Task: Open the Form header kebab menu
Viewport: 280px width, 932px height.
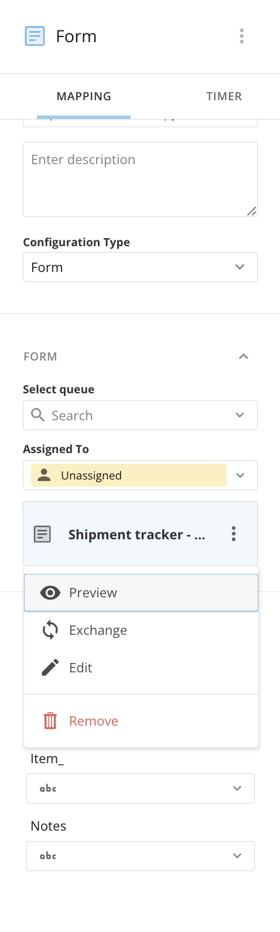Action: click(241, 36)
